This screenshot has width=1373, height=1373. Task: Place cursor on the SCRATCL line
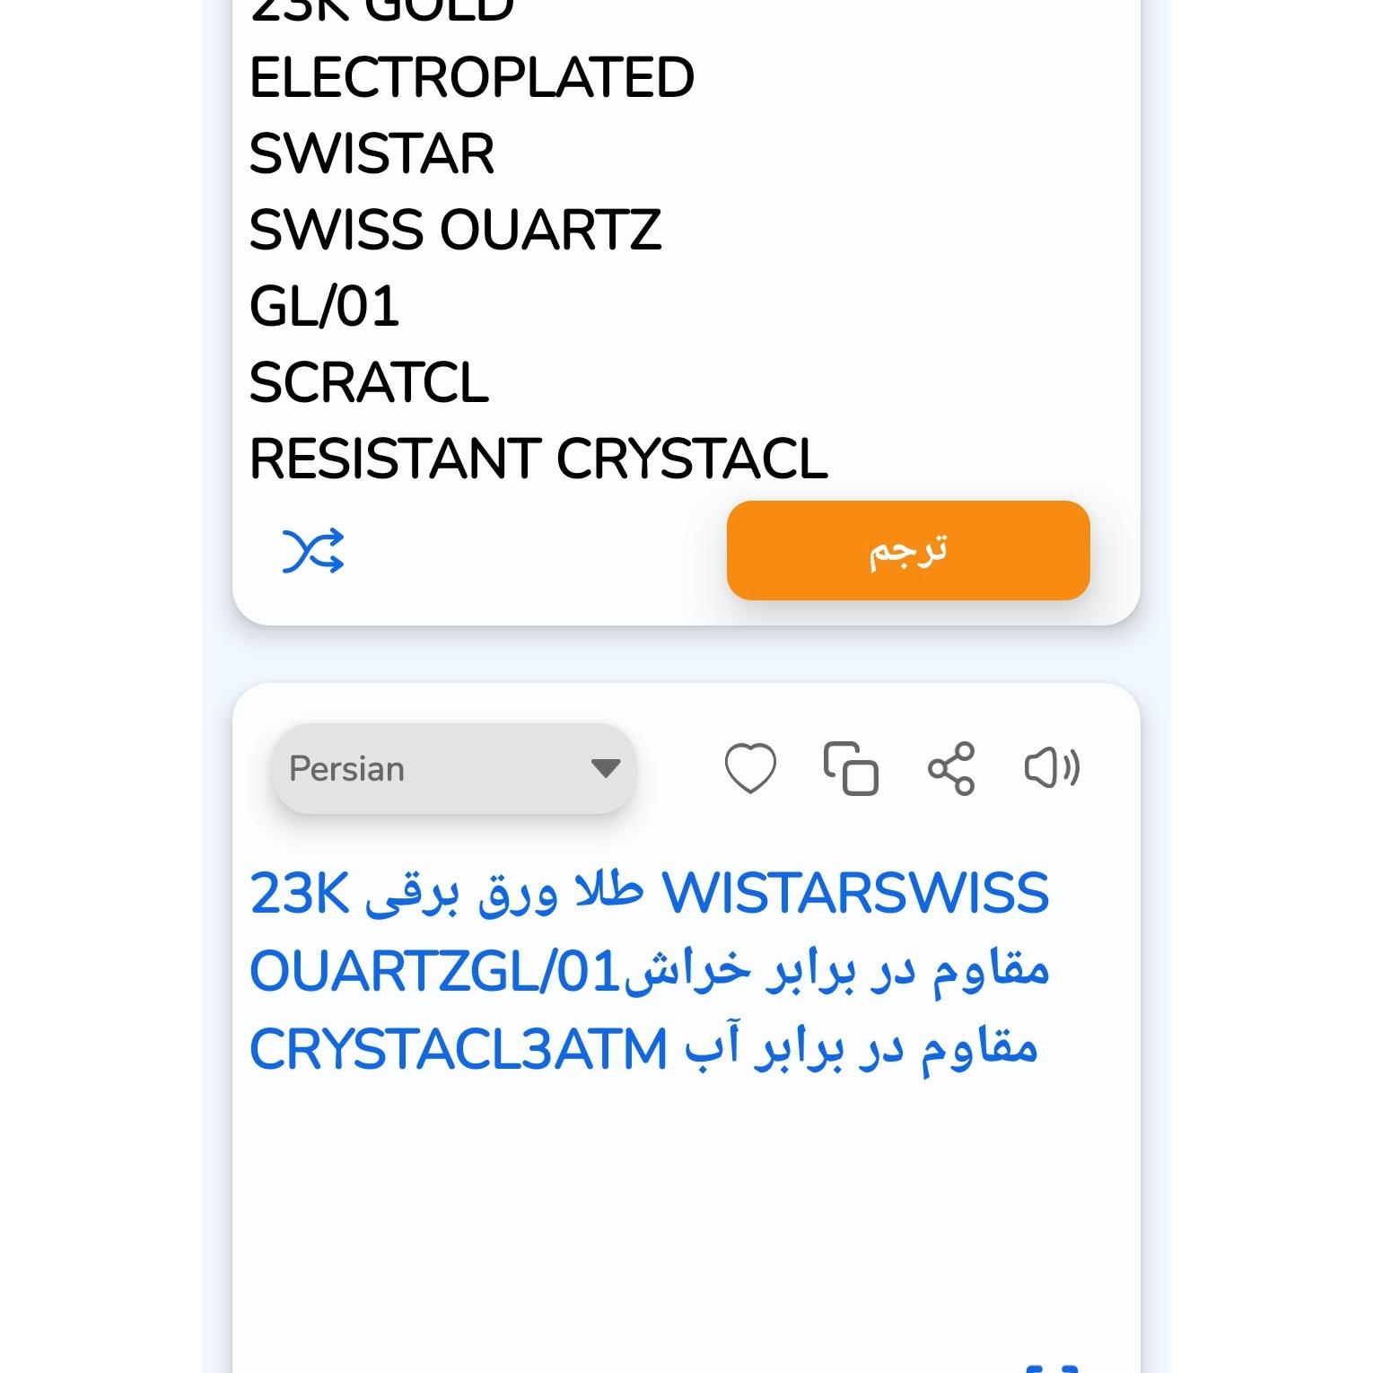(x=369, y=383)
